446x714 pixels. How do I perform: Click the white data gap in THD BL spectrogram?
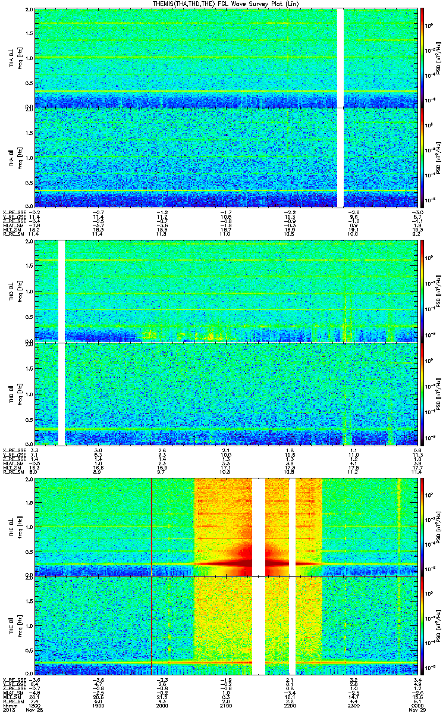click(61, 292)
